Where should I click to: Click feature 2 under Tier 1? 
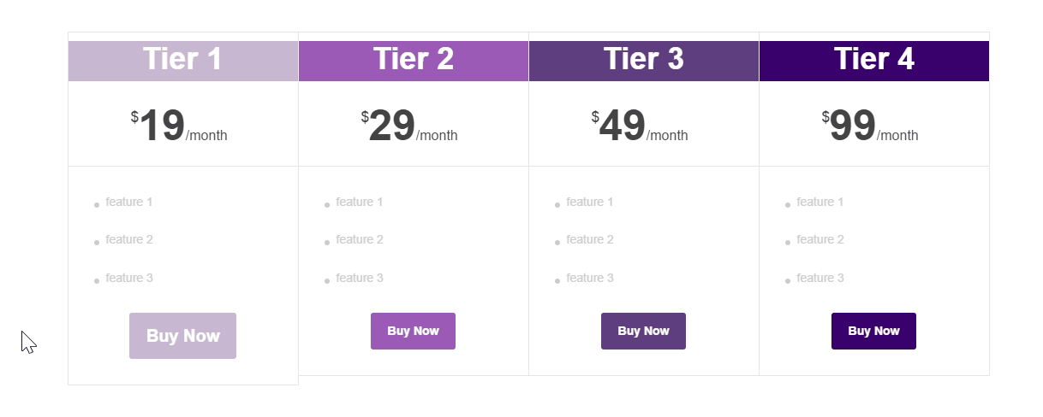129,239
